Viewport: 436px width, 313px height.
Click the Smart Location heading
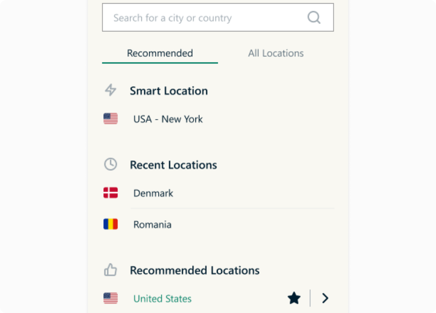[x=169, y=91]
